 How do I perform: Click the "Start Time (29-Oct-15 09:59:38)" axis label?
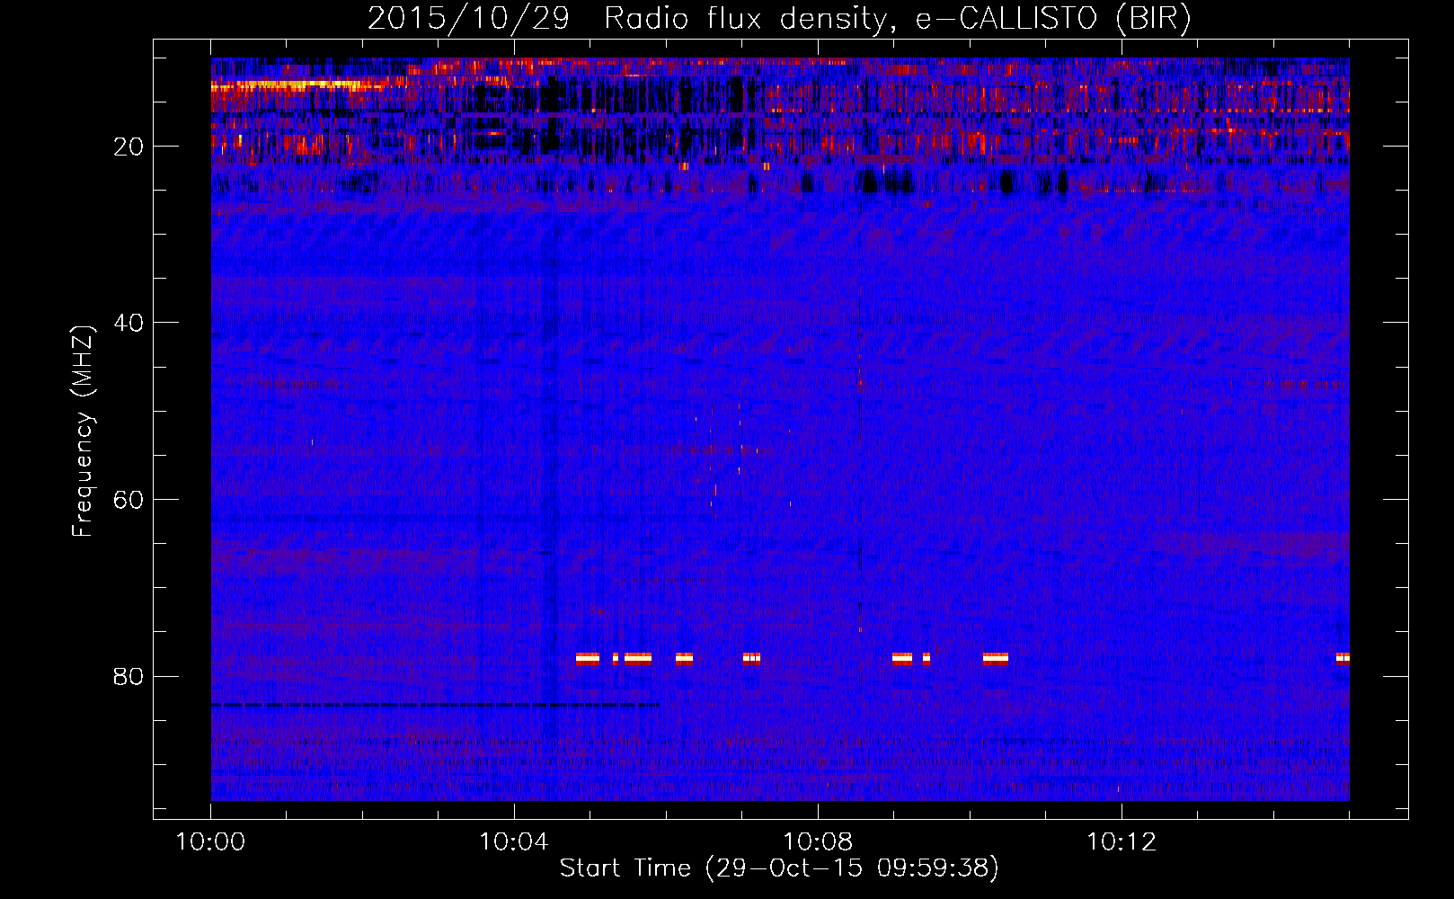click(779, 868)
